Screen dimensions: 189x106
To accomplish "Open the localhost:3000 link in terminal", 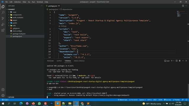I will tap(96, 93).
